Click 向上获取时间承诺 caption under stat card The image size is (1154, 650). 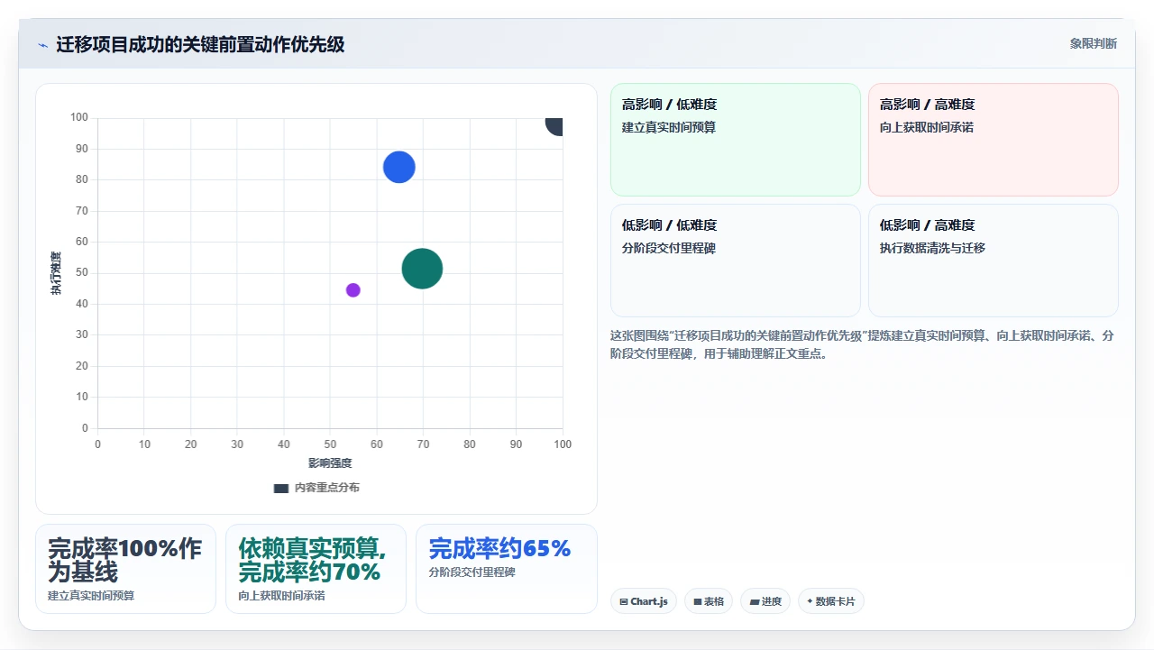coord(281,596)
